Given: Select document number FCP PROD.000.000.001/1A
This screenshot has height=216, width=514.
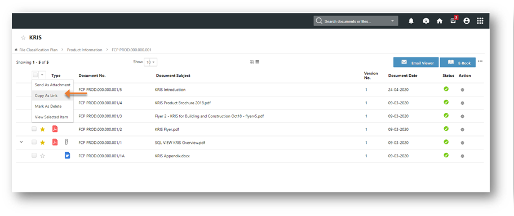Looking at the screenshot, I should pos(101,156).
